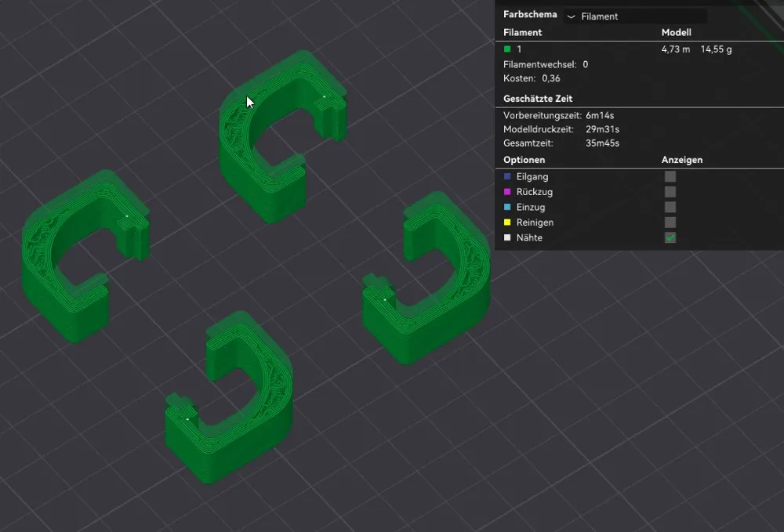This screenshot has height=532, width=784.
Task: Click the Filamentwechsel count 0
Action: coord(586,64)
